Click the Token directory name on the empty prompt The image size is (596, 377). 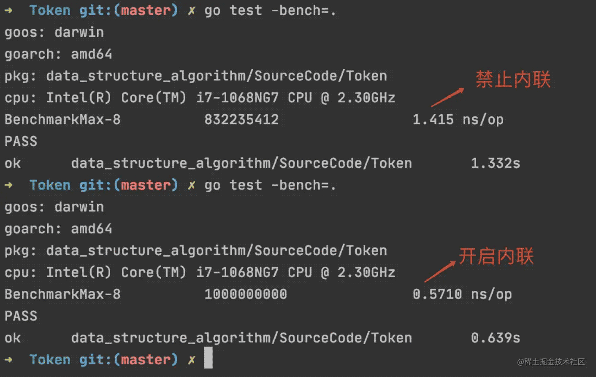click(50, 360)
